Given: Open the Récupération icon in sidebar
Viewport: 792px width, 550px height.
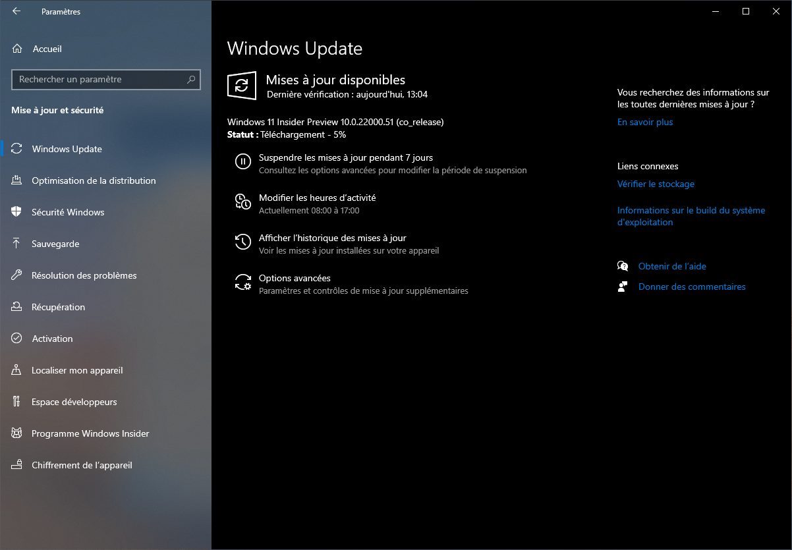Looking at the screenshot, I should (17, 307).
